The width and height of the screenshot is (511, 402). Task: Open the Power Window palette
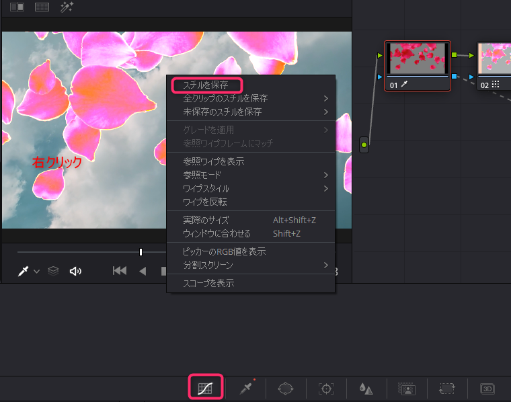click(x=286, y=389)
